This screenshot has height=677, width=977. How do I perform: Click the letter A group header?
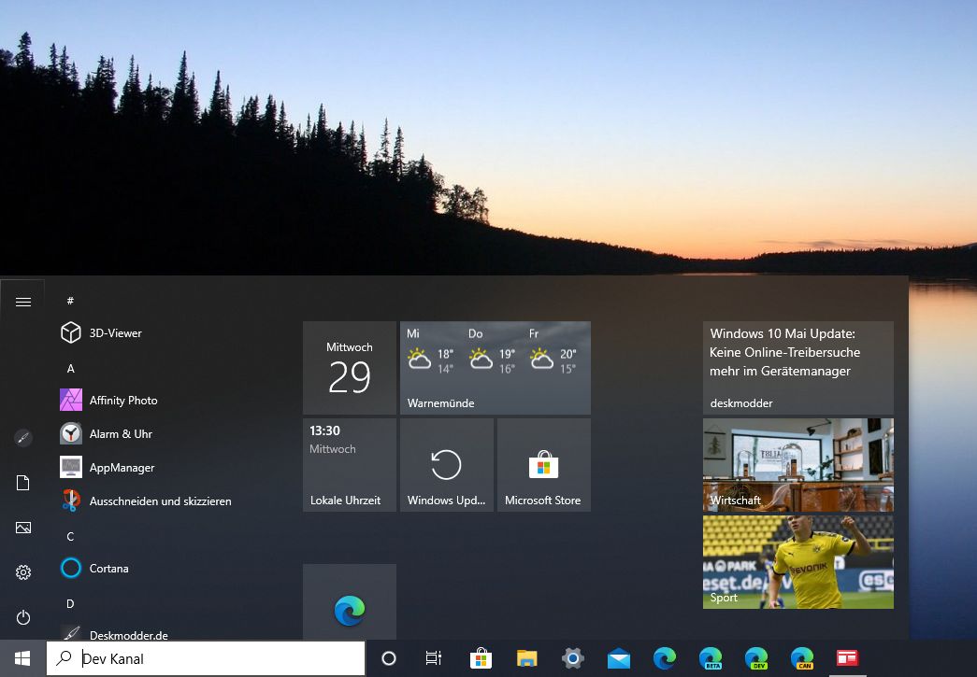70,368
